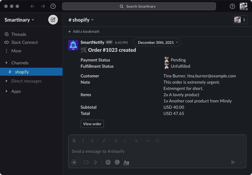
Task: Mention someone with the @ icon
Action: click(x=117, y=162)
